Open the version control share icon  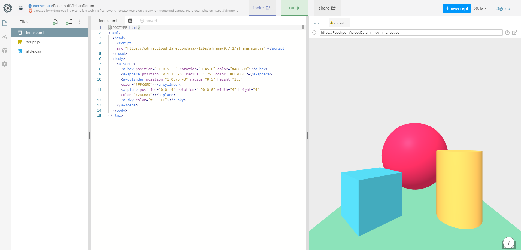pyautogui.click(x=5, y=37)
